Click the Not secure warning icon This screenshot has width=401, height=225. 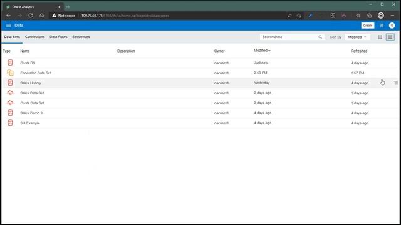(x=55, y=16)
